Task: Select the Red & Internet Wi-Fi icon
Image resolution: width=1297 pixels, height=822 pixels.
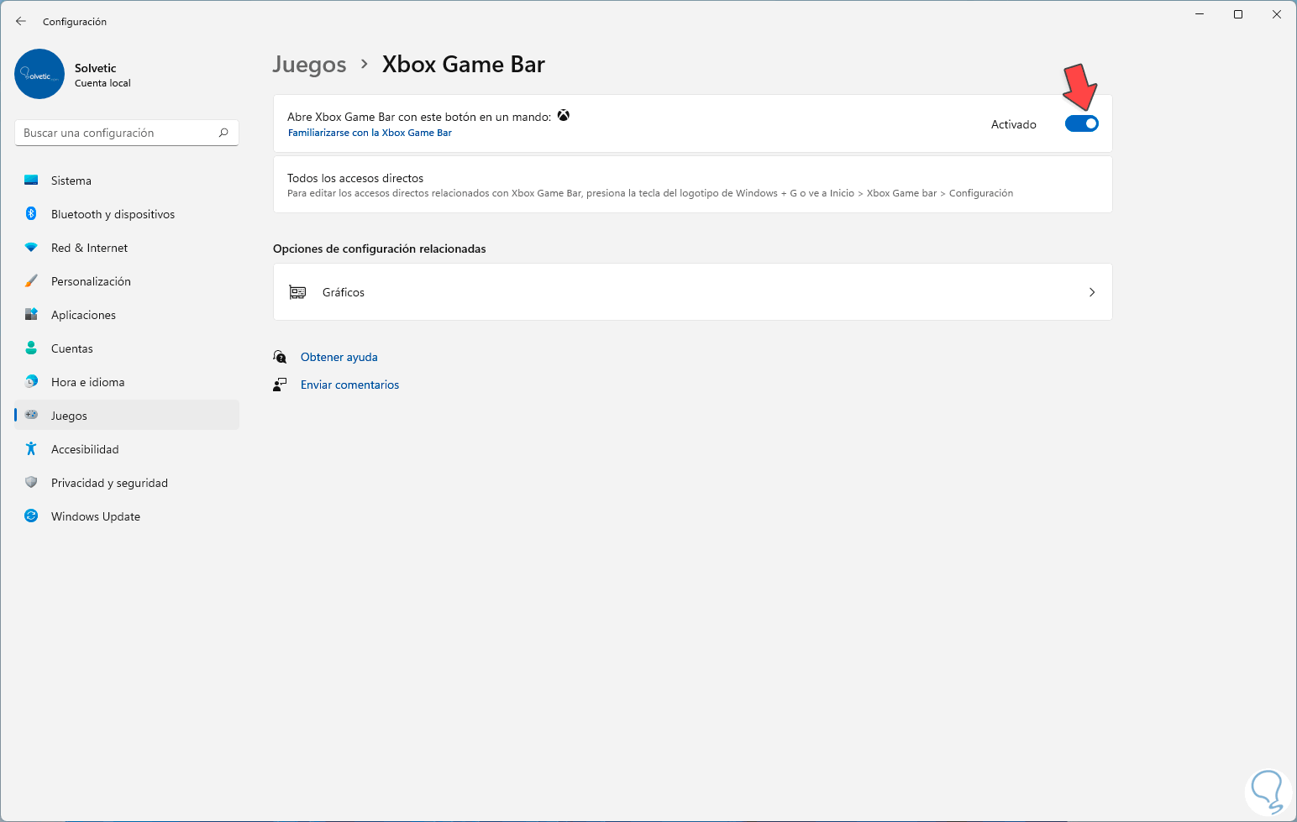Action: coord(31,248)
